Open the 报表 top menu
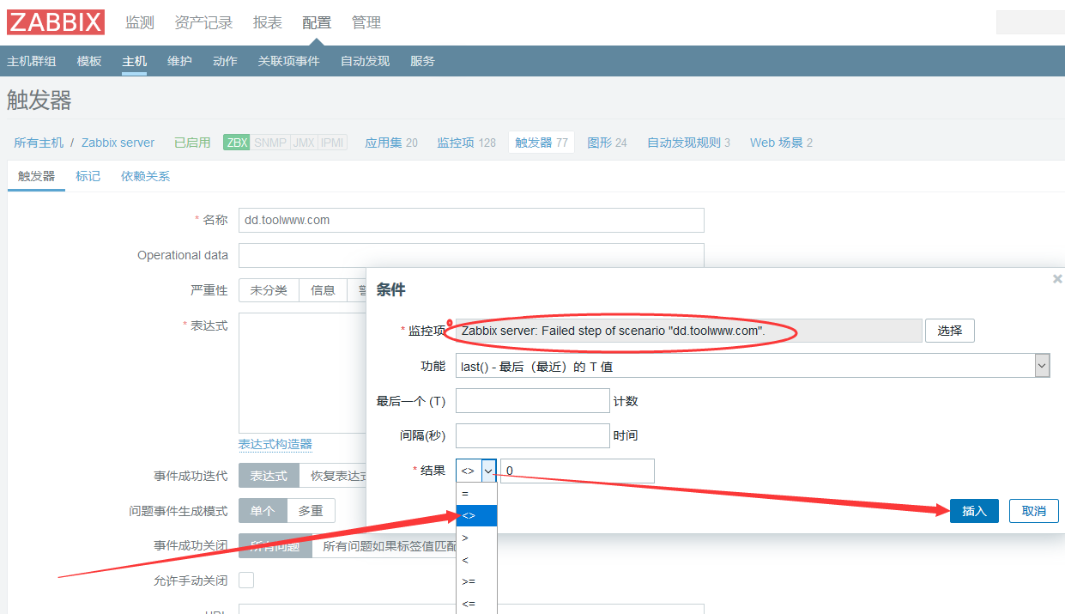Image resolution: width=1065 pixels, height=614 pixels. (x=268, y=22)
